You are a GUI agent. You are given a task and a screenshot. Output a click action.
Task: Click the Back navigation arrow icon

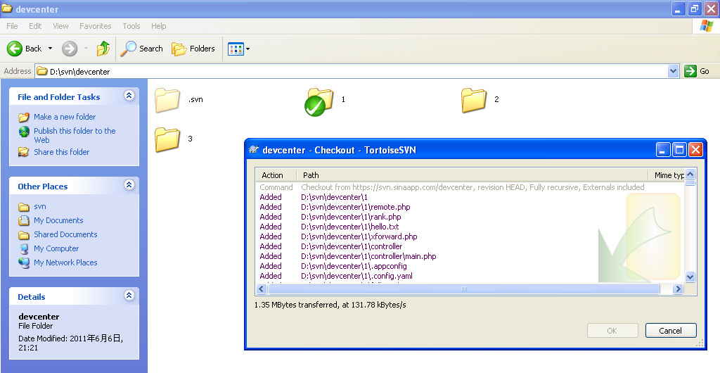(15, 49)
